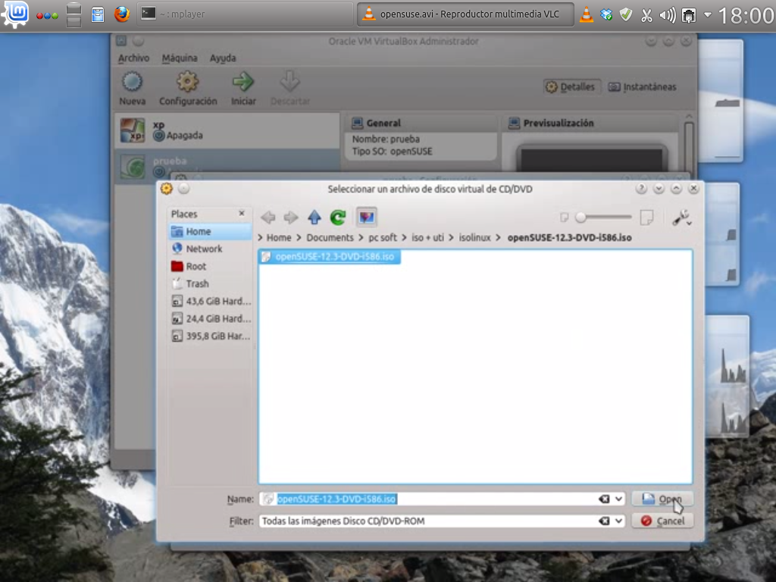
Task: Select Root in the Places panel
Action: click(x=210, y=266)
